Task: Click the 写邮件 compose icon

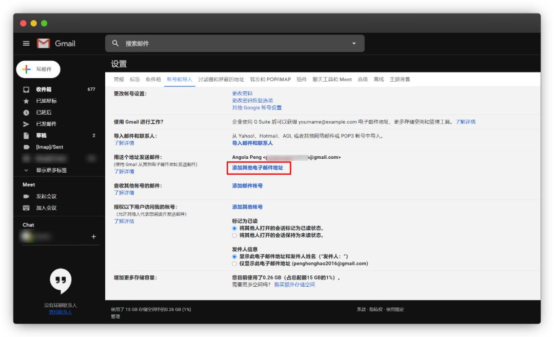Action: pyautogui.click(x=26, y=69)
